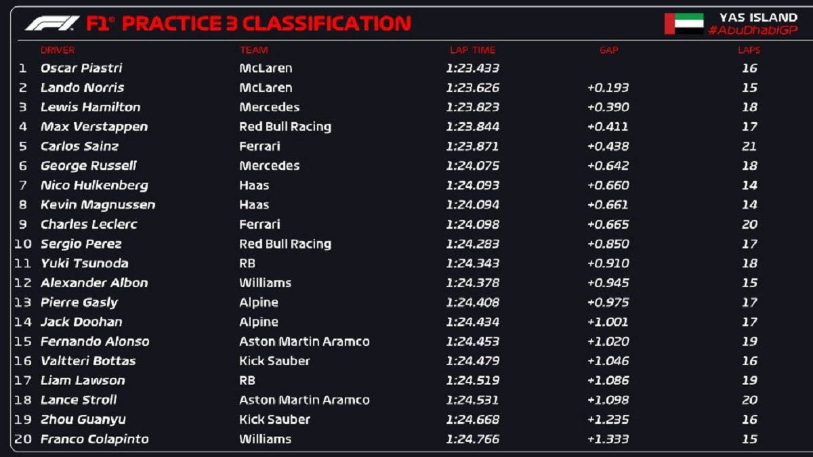The width and height of the screenshot is (813, 457).
Task: Click the DRIVER column header
Action: (58, 50)
